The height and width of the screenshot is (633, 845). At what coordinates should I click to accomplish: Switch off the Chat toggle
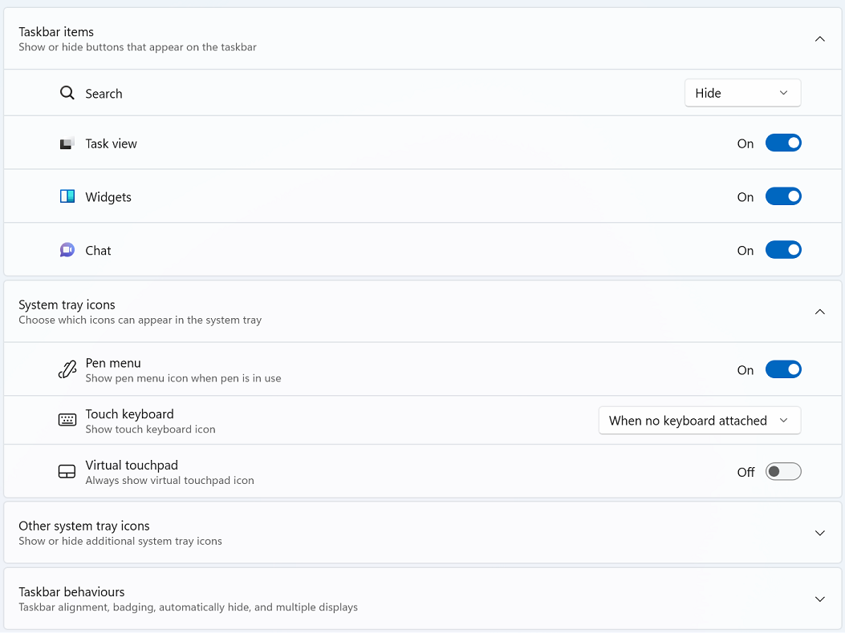coord(783,250)
